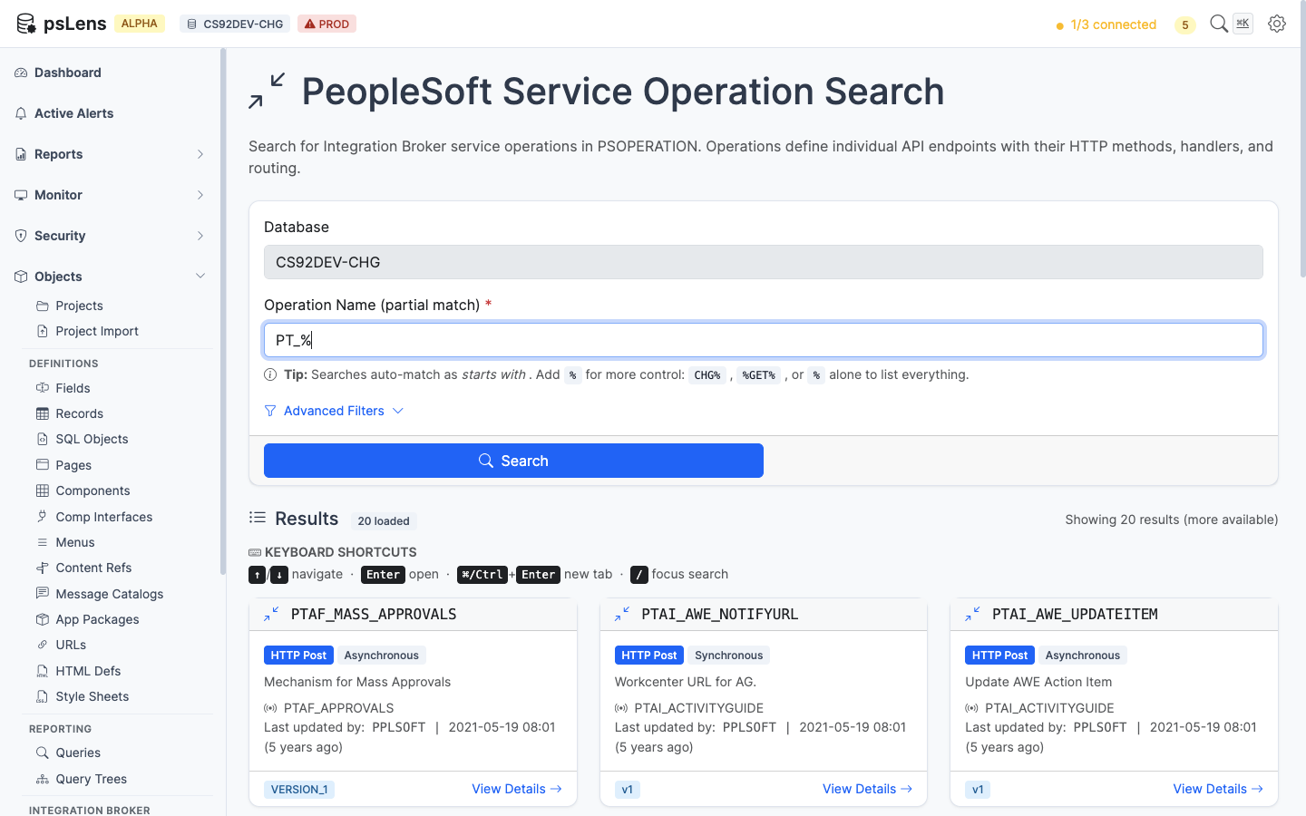Viewport: 1306px width, 816px height.
Task: Click the ALPHA badge
Action: tap(139, 24)
